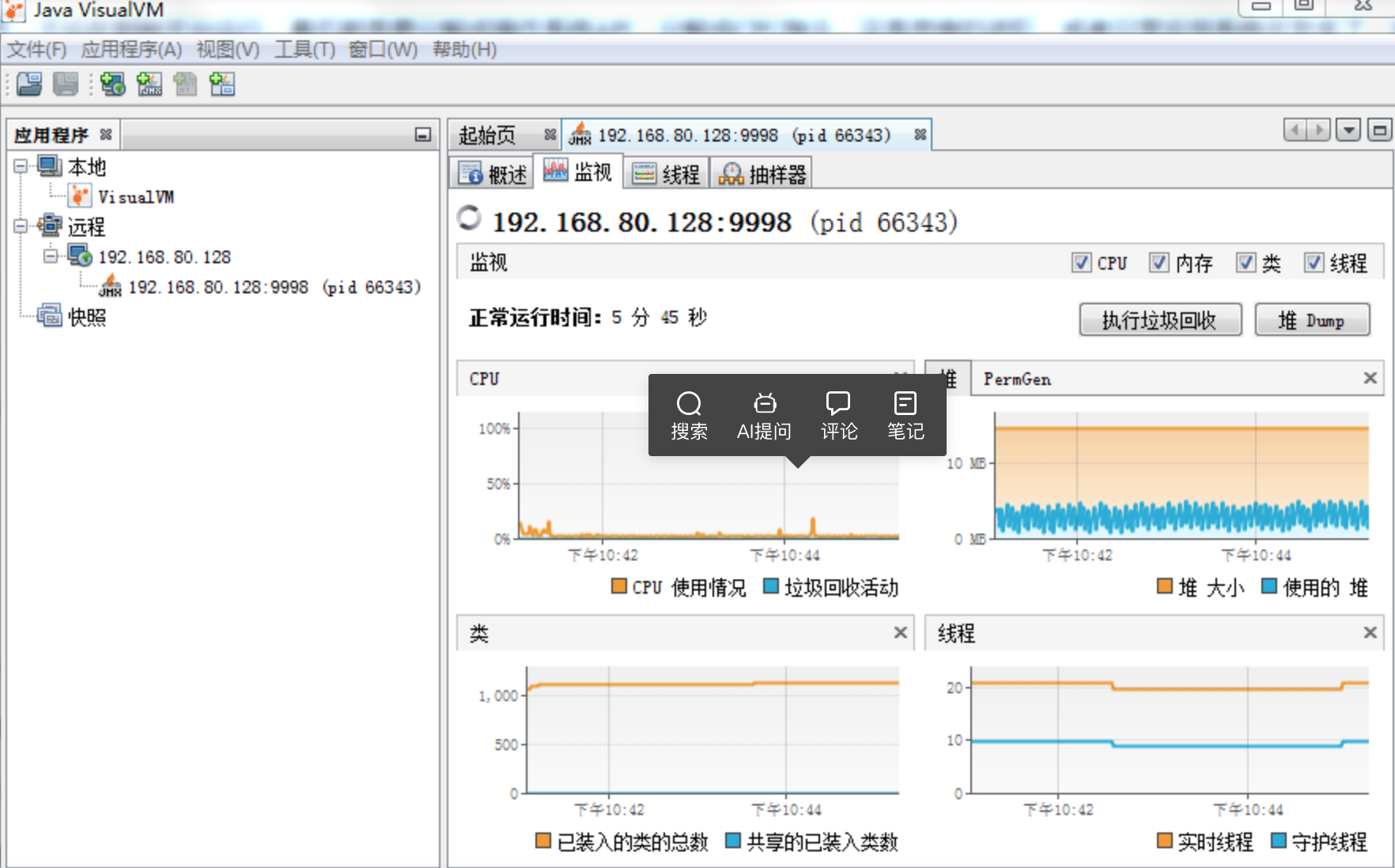The width and height of the screenshot is (1395, 868).
Task: Open the 监视 monitor subtab
Action: pyautogui.click(x=578, y=172)
